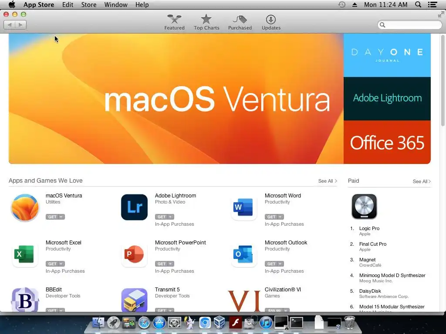Go back with the left arrow button
446x334 pixels.
10,25
